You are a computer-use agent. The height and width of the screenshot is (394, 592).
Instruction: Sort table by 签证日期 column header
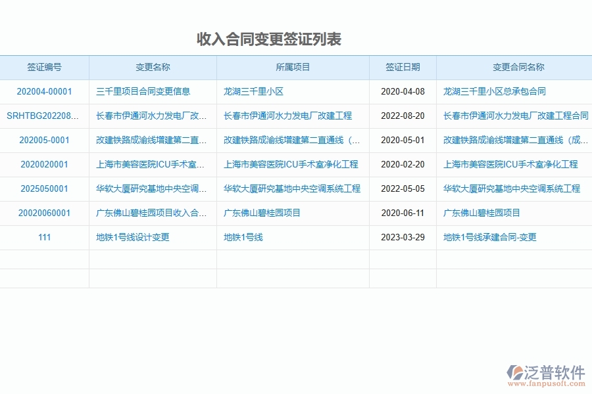pos(402,68)
